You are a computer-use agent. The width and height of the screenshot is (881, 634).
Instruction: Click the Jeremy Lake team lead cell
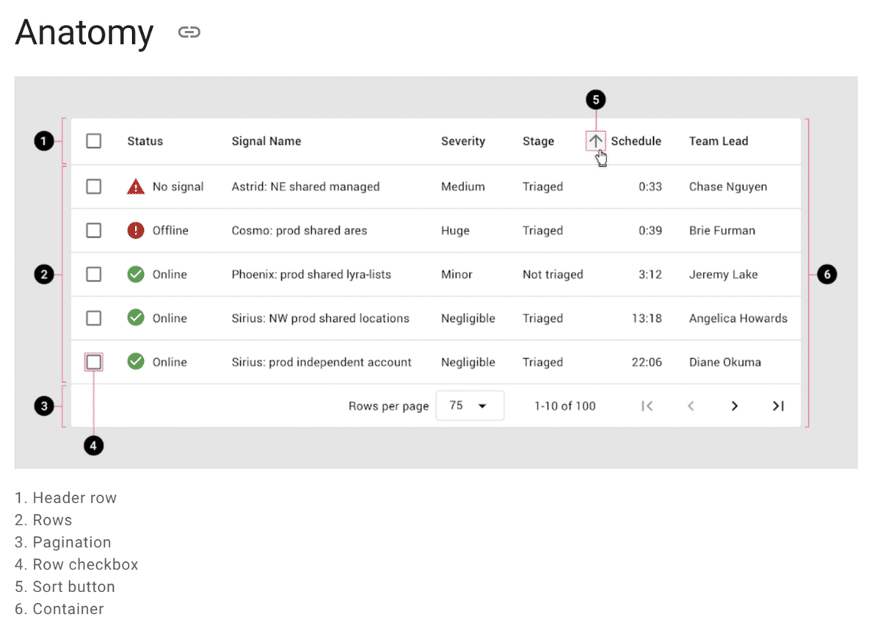coord(723,275)
